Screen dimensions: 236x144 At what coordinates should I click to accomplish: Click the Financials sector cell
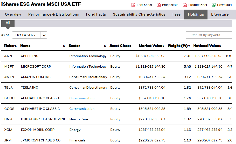77,140
